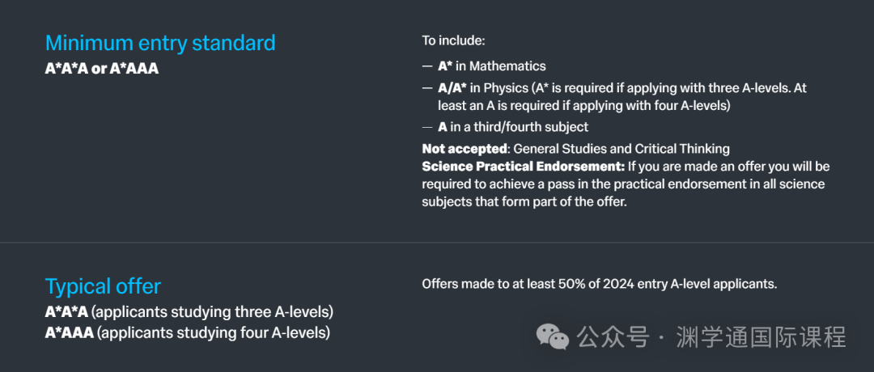Click the A*AAA four A-levels offer line
Viewport: 874px width, 372px height.
(x=188, y=333)
